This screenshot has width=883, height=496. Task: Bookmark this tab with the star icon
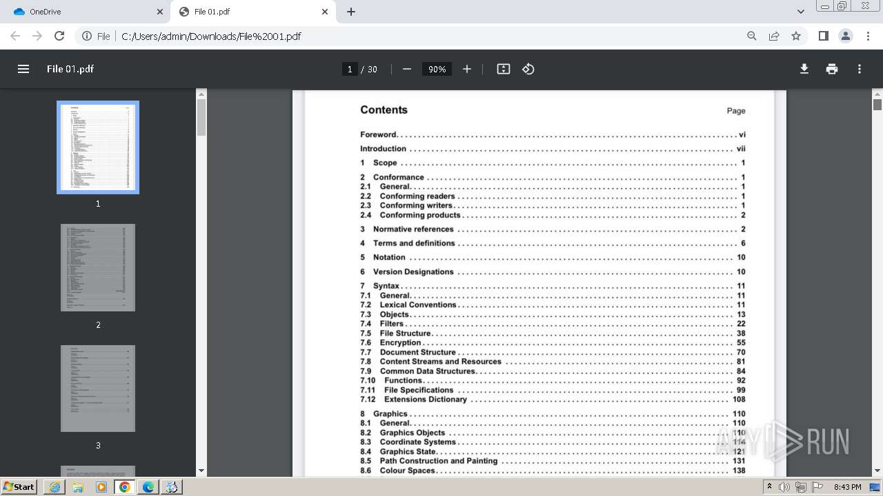click(796, 36)
